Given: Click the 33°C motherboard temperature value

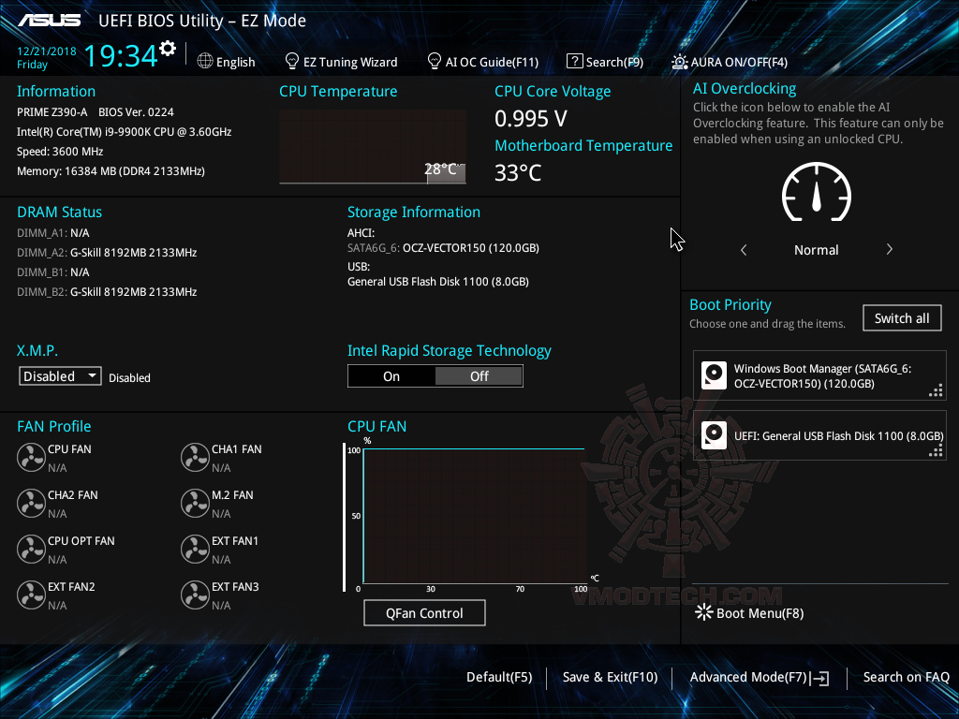Looking at the screenshot, I should 517,173.
